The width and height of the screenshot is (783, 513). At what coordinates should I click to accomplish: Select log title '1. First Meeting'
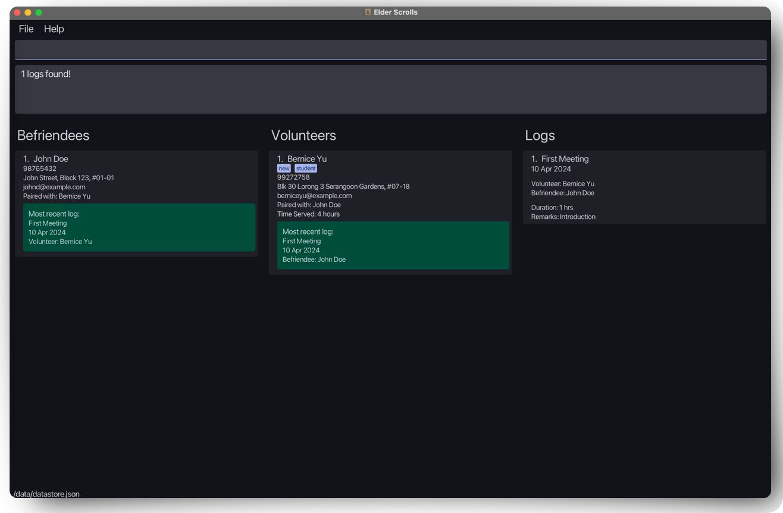point(560,159)
